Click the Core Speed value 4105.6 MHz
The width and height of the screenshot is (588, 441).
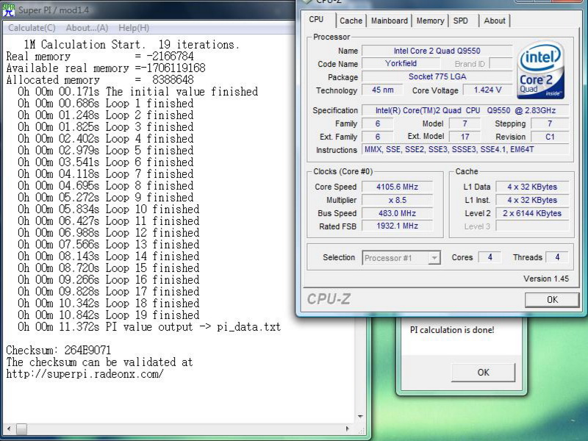click(x=397, y=187)
